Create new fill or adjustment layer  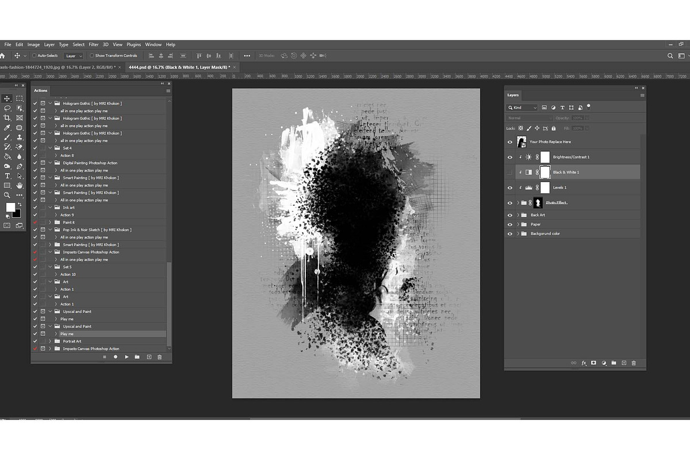pos(604,363)
